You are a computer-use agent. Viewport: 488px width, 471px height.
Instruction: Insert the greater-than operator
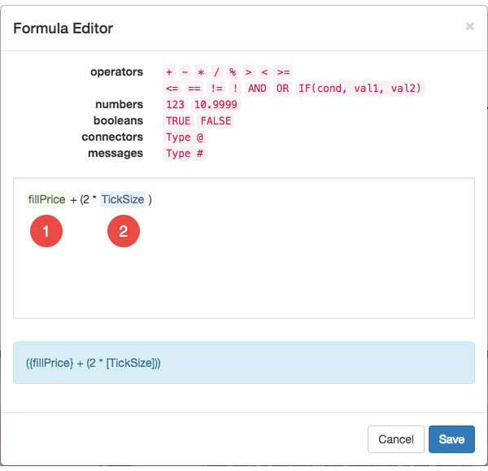(248, 72)
